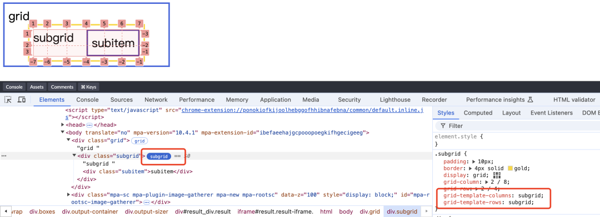
Task: Expand the mpa-sc plugin div node
Action: coord(68,194)
